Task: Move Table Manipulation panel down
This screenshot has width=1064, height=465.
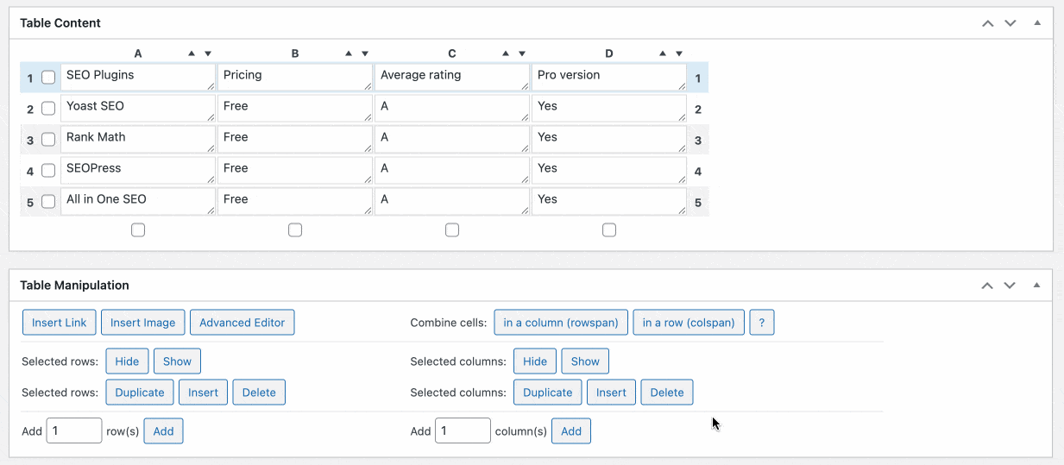Action: 1010,286
